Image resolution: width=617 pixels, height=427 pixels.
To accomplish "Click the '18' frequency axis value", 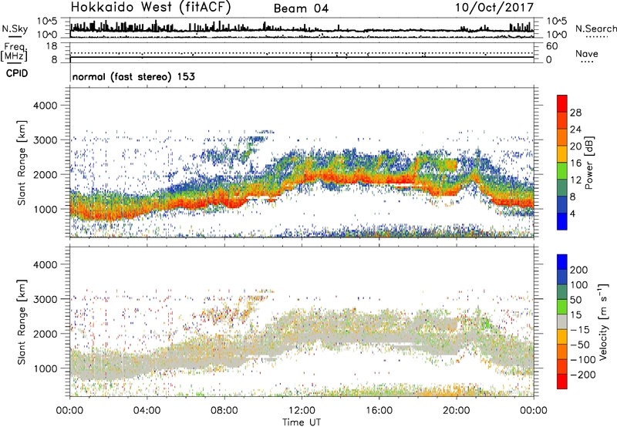I will coord(52,46).
